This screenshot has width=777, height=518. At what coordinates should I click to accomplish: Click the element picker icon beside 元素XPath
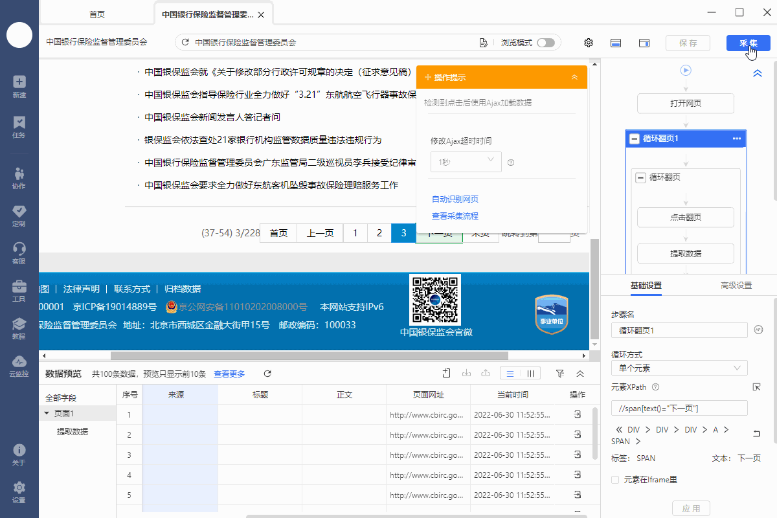(x=756, y=387)
